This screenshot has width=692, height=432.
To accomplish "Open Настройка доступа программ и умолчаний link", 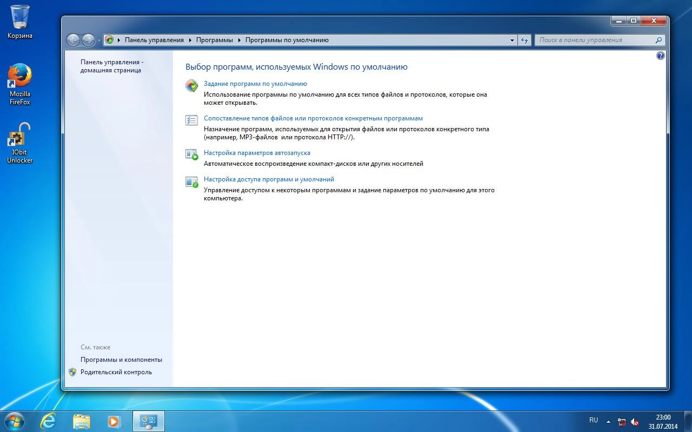I will tap(269, 179).
